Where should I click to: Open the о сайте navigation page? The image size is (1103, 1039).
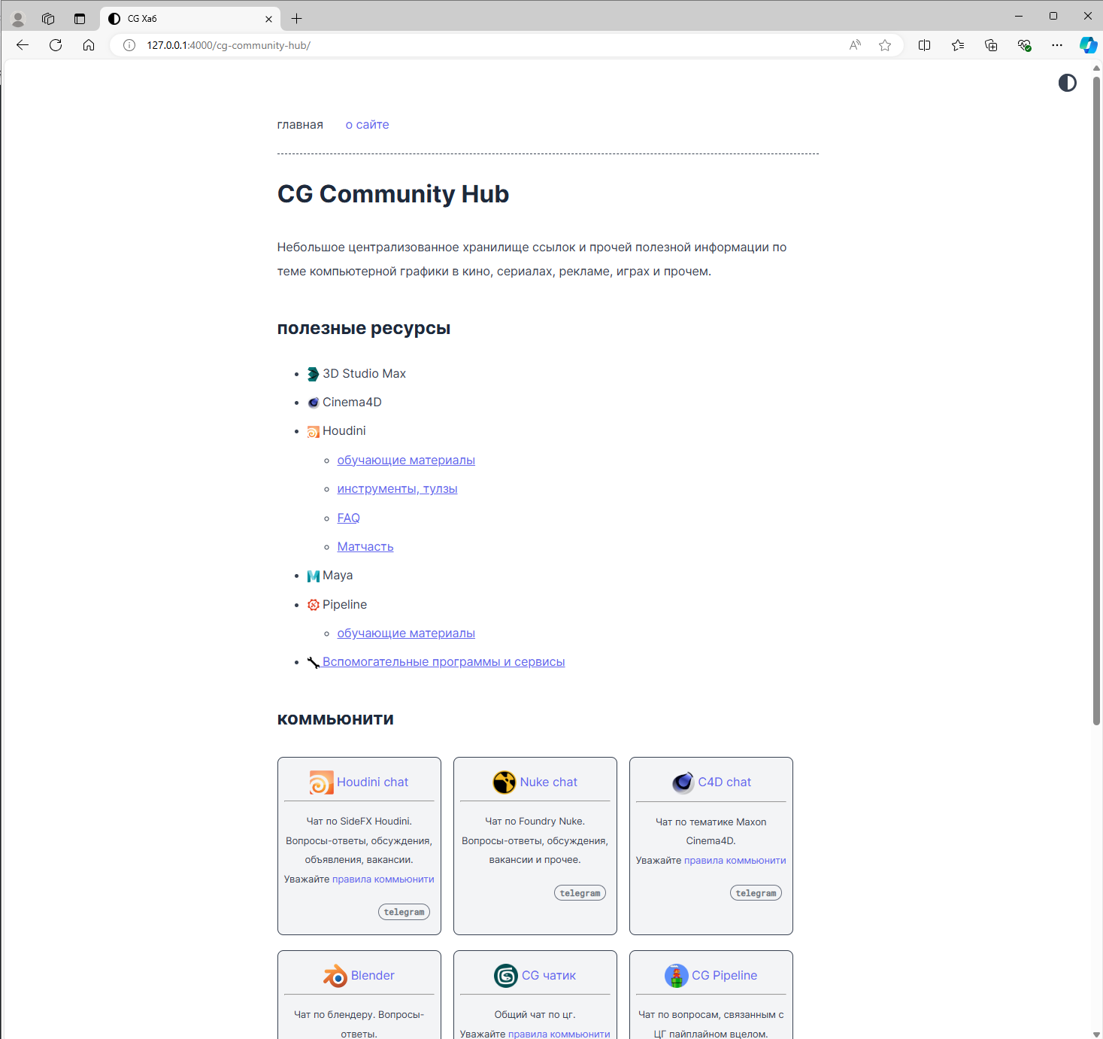[367, 125]
